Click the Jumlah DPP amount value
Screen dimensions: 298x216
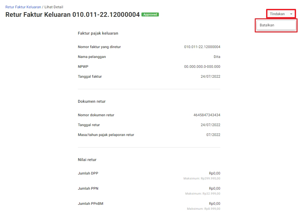coord(214,173)
